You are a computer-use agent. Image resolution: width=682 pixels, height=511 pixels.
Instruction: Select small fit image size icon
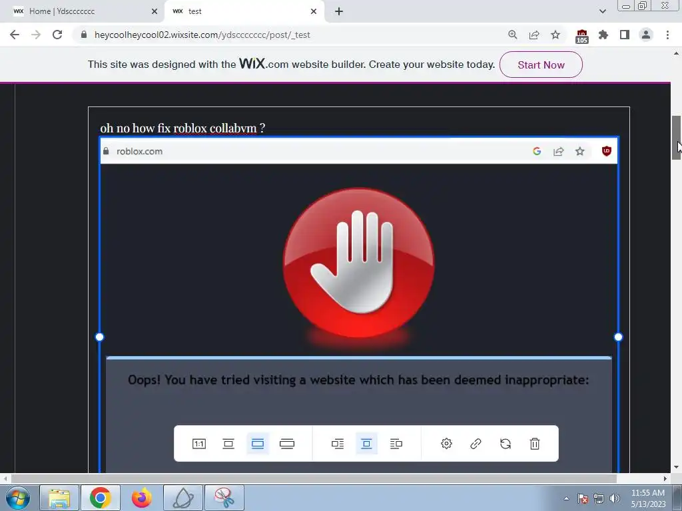point(228,444)
